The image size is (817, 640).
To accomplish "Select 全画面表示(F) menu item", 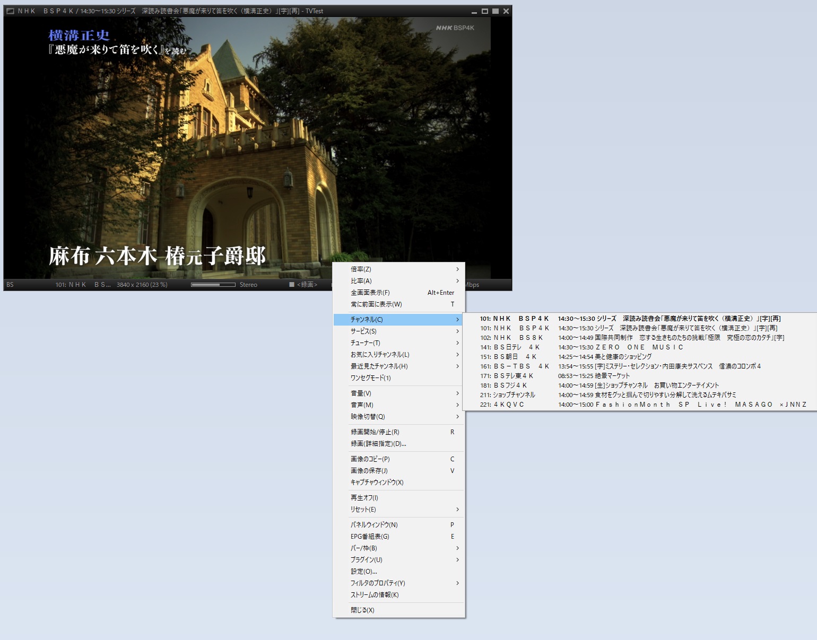I will coord(398,293).
